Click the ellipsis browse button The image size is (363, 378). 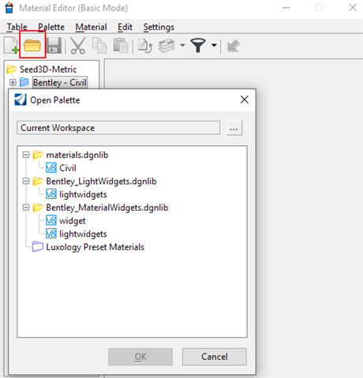(x=234, y=128)
